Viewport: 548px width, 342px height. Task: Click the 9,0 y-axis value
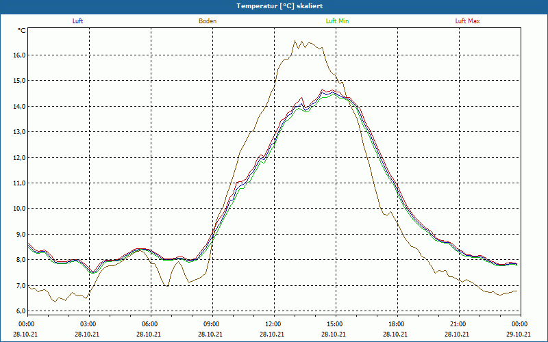point(21,235)
